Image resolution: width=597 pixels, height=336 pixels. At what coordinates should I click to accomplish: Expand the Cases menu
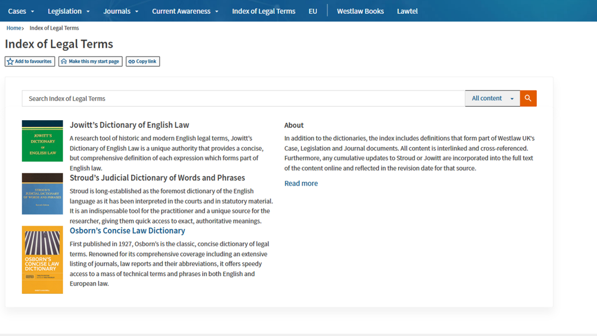[x=21, y=11]
